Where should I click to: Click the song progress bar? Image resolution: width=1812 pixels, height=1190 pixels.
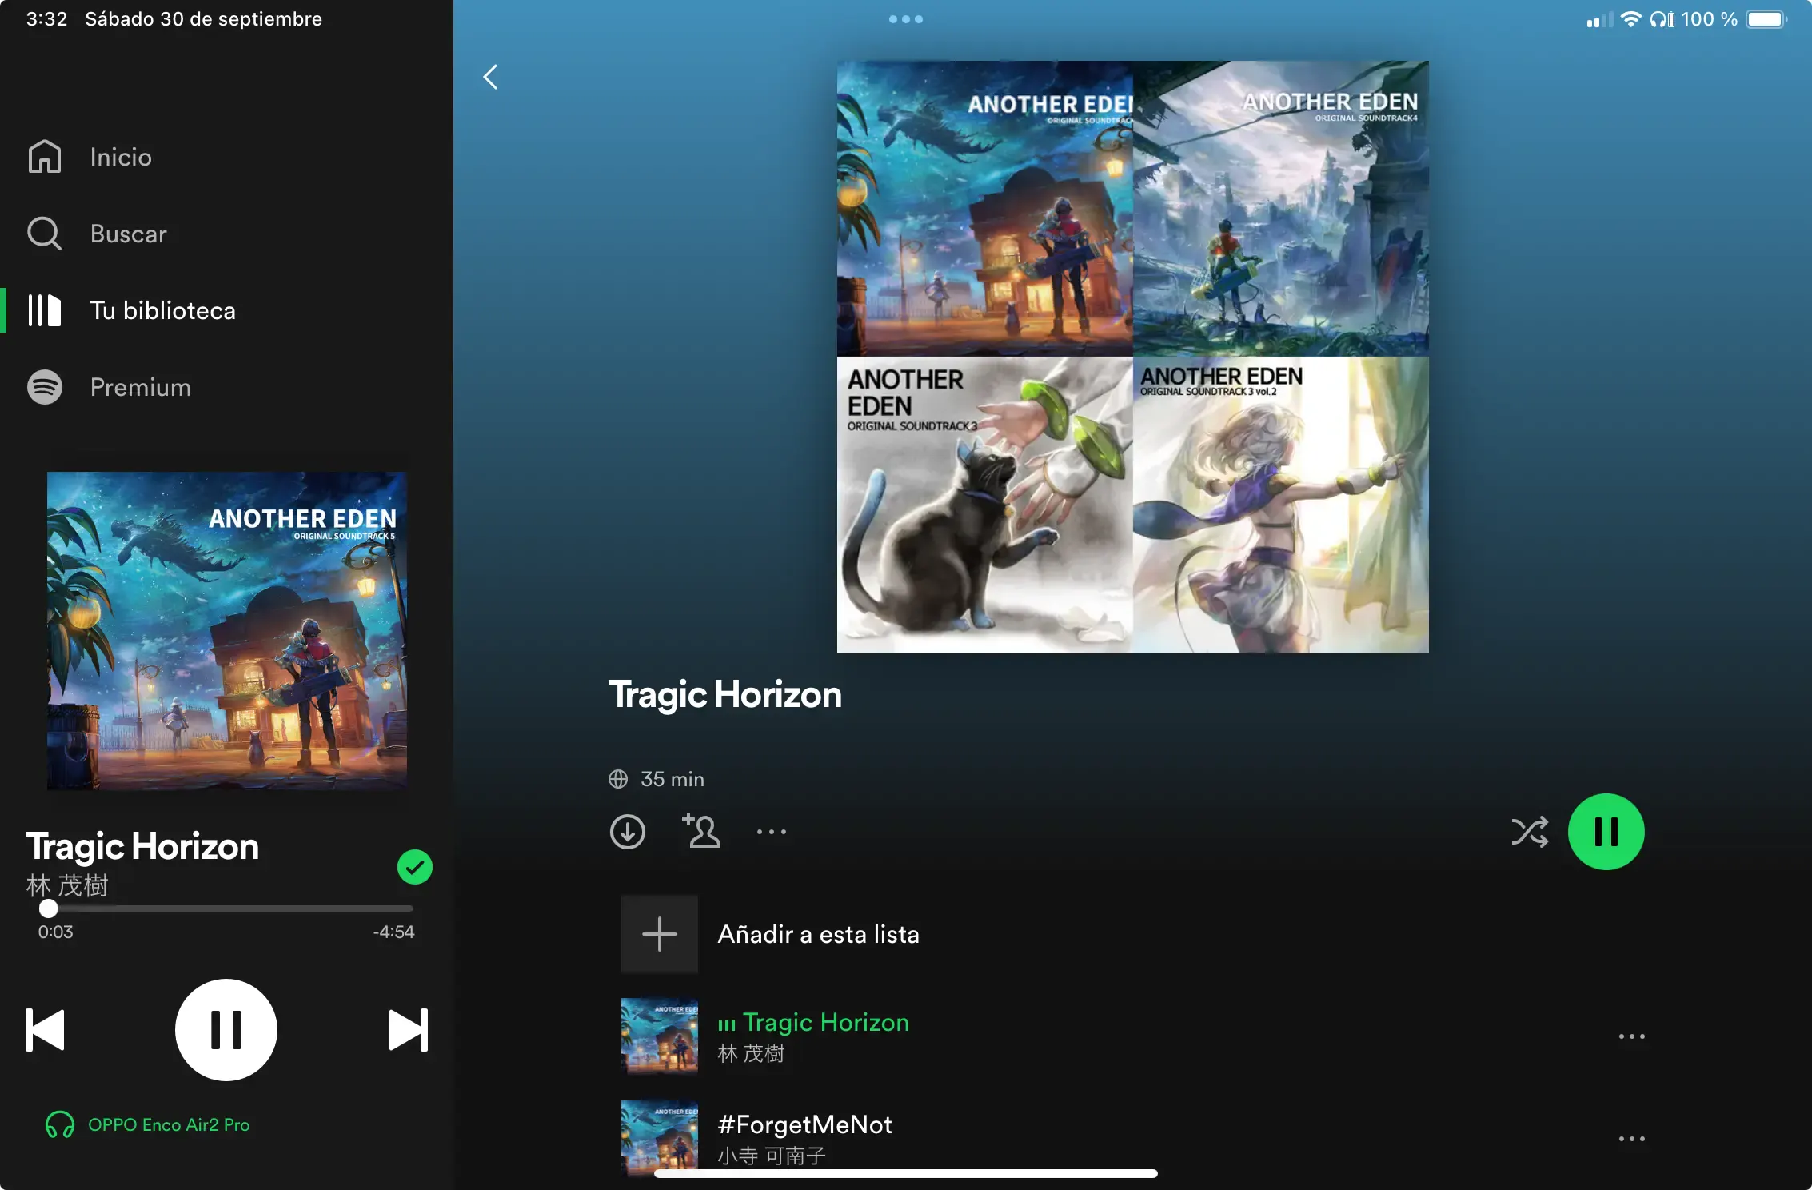228,908
